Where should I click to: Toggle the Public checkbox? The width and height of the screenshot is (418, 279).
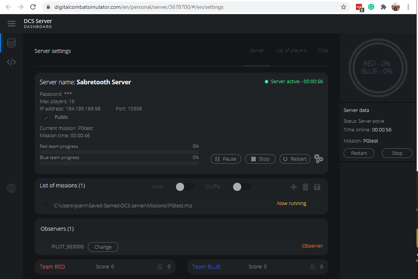46,118
